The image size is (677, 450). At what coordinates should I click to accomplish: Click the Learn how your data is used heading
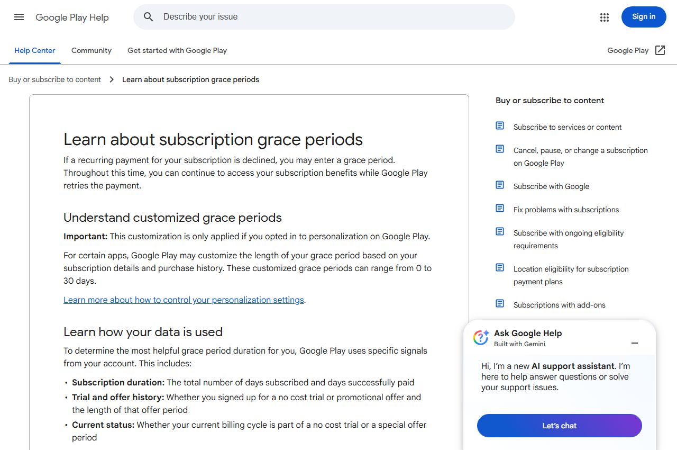tap(143, 332)
